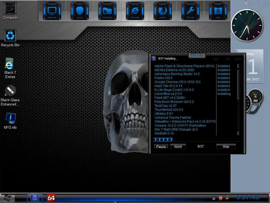
Task: Select K-Lite Mega CodeC v10.6.0 entry
Action: click(x=174, y=90)
